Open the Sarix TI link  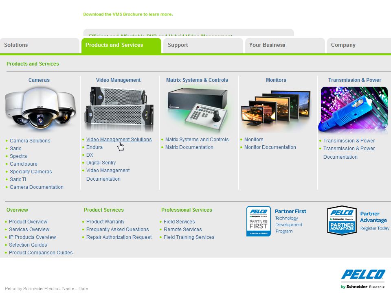click(18, 179)
